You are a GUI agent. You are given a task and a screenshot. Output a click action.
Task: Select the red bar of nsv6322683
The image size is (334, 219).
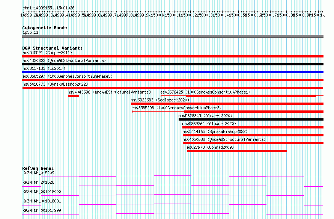[227, 104]
